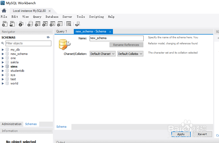Viewport: 219px width, 143px height.
Task: Click the schema Name input field
Action: click(x=116, y=38)
